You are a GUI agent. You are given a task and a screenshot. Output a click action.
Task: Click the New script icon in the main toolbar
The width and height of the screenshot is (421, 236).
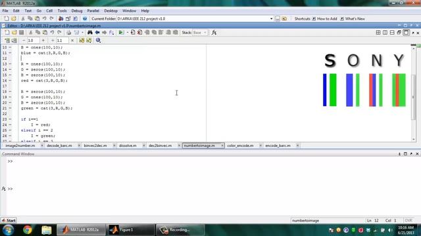(x=7, y=18)
